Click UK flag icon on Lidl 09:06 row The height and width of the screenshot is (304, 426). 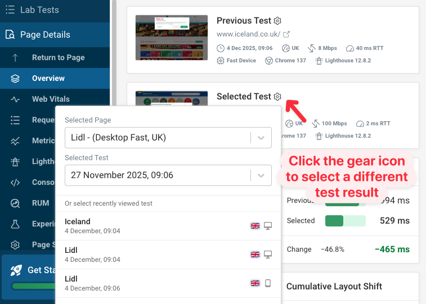coord(255,283)
